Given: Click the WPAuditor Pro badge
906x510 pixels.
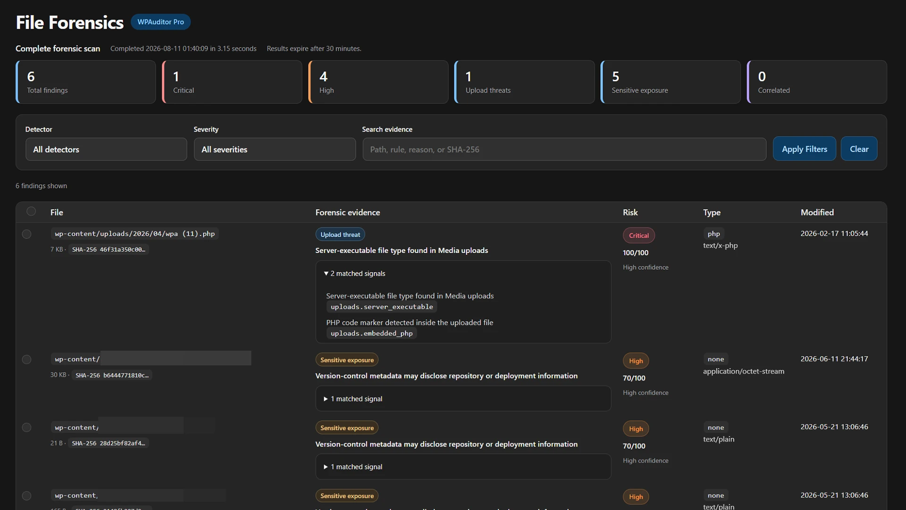Looking at the screenshot, I should pyautogui.click(x=160, y=22).
